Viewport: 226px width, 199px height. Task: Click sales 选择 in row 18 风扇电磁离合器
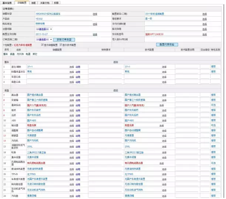(72, 163)
